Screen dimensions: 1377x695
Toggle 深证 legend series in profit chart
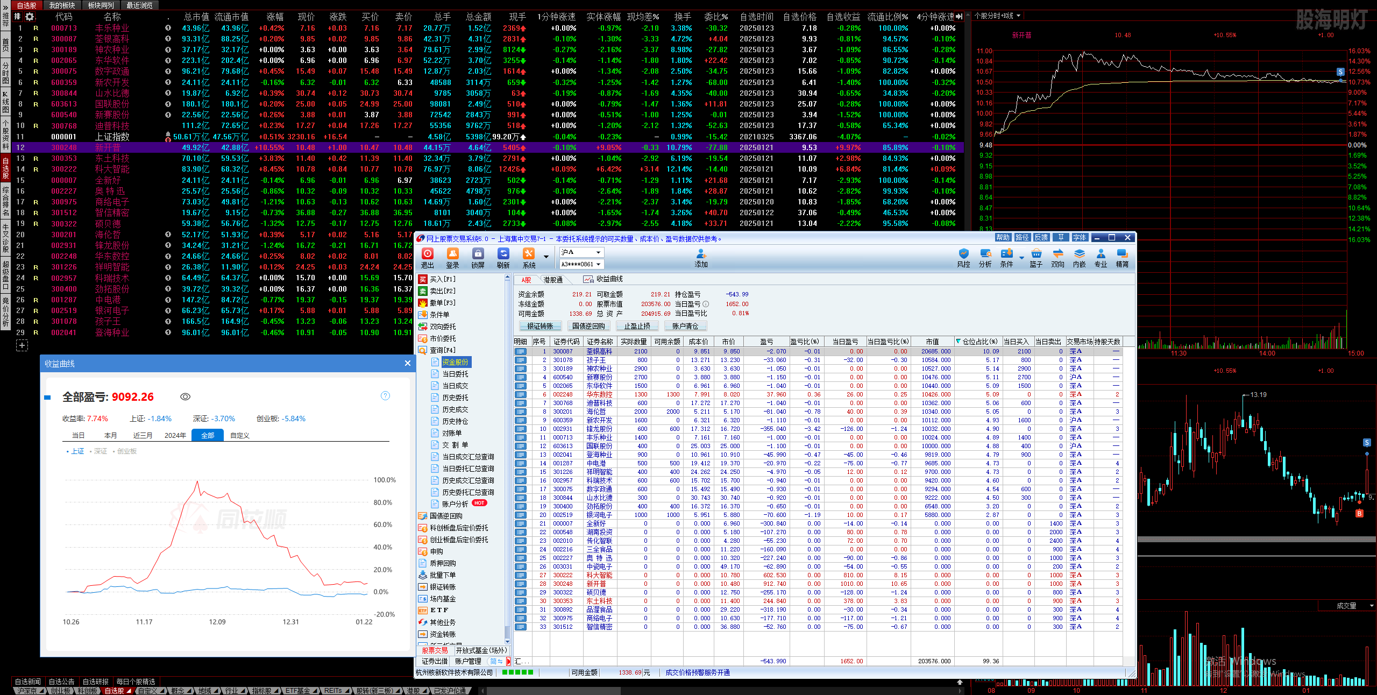[x=98, y=451]
